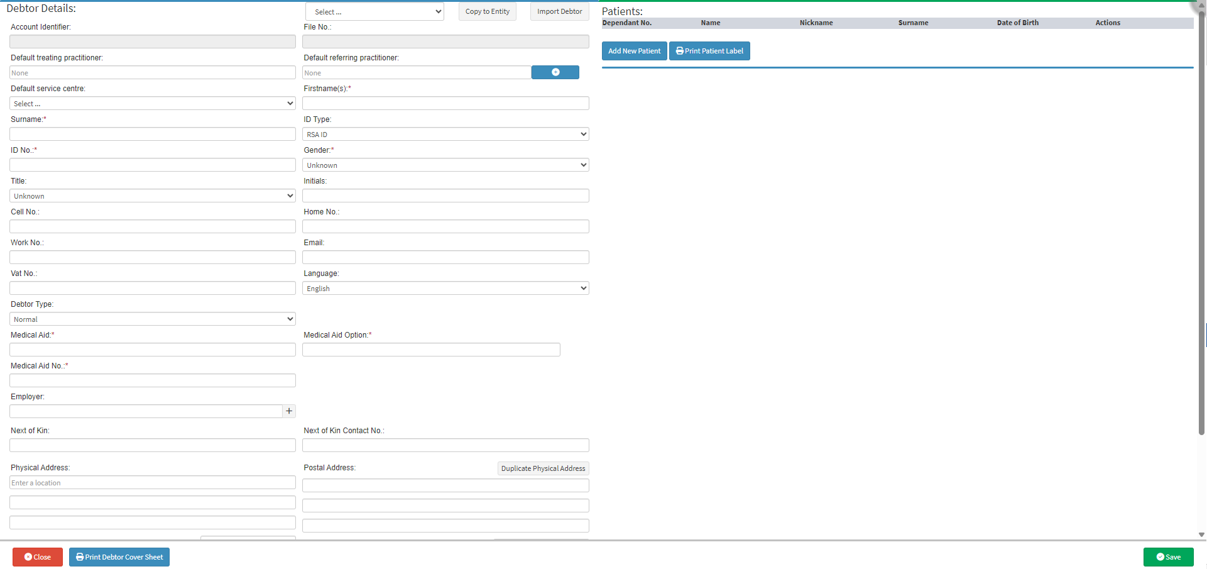Click the Account Identifier field

coord(153,41)
